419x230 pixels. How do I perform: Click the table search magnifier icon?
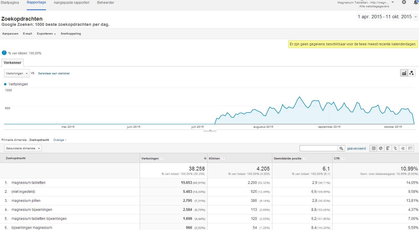[341, 148]
